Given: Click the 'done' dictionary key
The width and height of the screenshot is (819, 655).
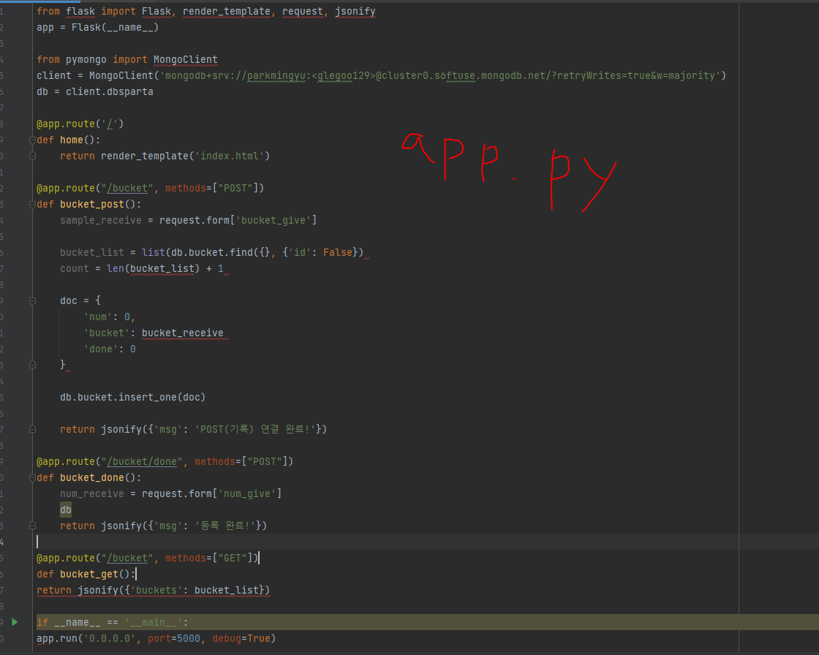Looking at the screenshot, I should [101, 349].
